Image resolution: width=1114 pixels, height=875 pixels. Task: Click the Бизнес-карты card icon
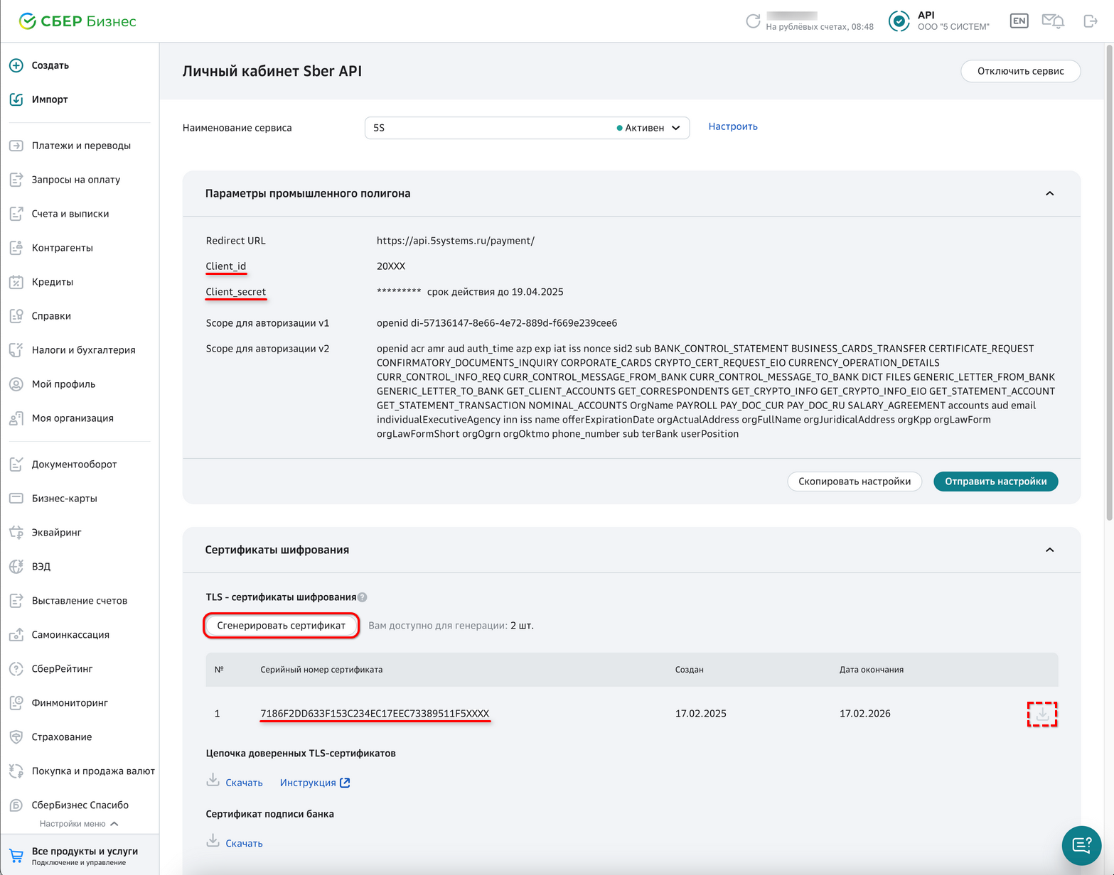[x=16, y=499]
